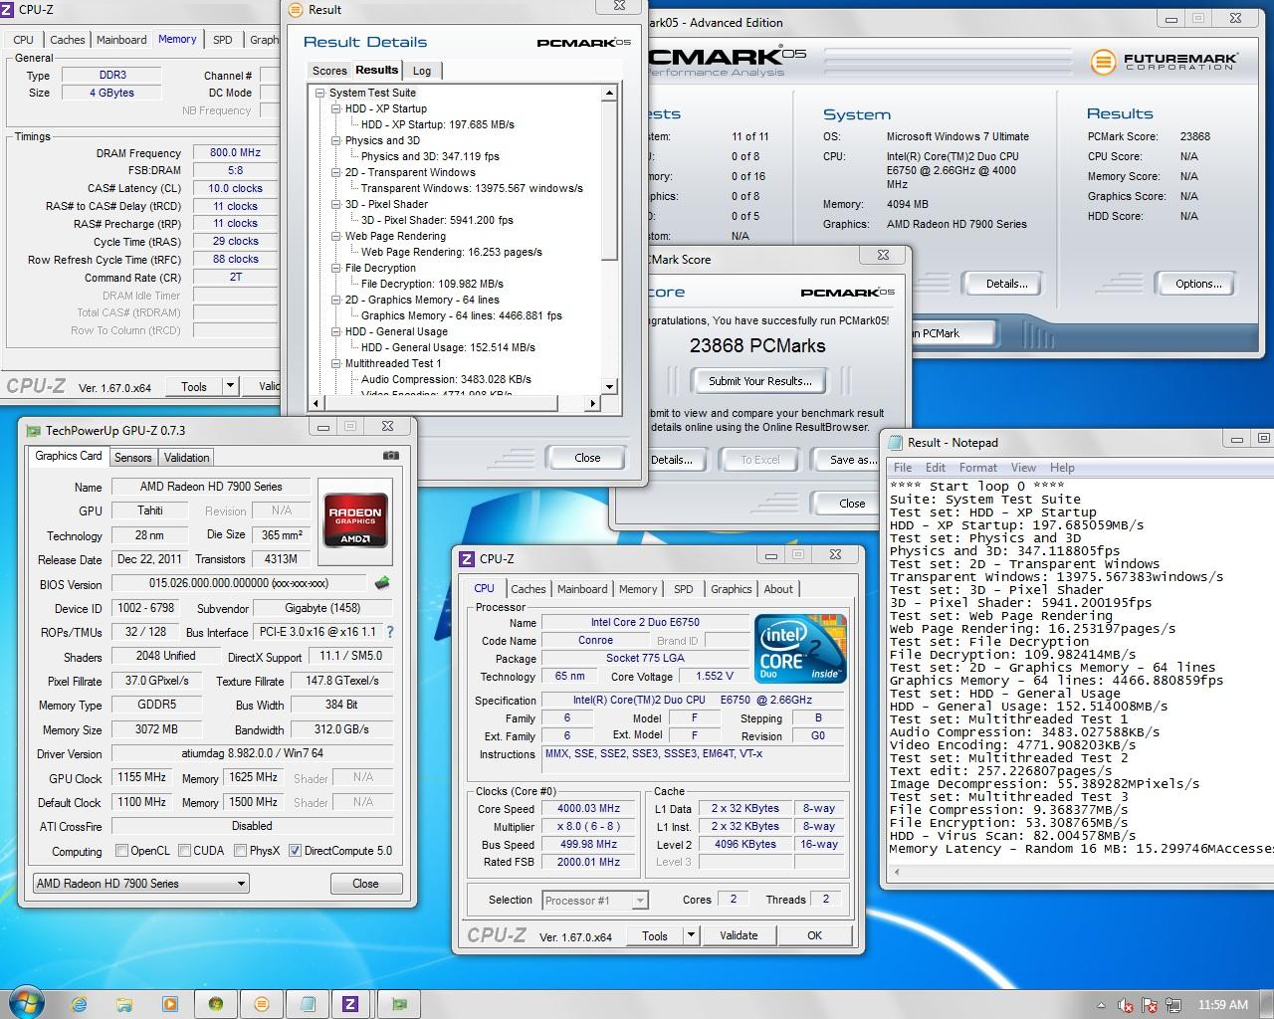The width and height of the screenshot is (1274, 1019).
Task: Switch to the PCMark05 orange taskbar button
Action: pos(262,1004)
